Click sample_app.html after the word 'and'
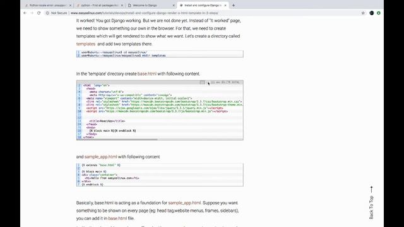404x227 pixels. [x=101, y=157]
